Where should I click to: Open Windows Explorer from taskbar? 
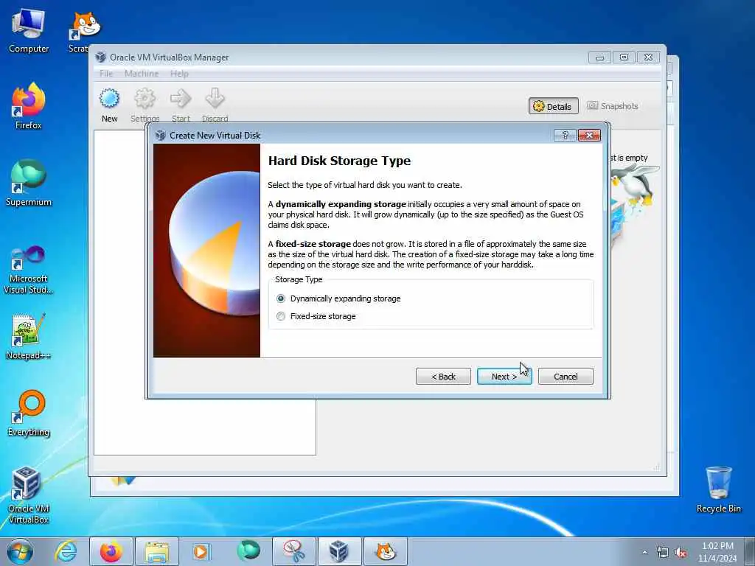157,551
